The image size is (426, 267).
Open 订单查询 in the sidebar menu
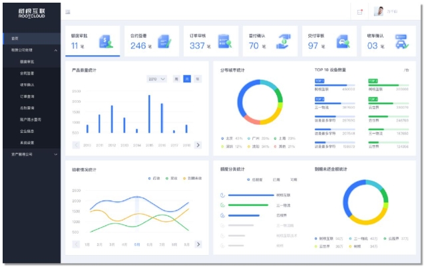[27, 96]
